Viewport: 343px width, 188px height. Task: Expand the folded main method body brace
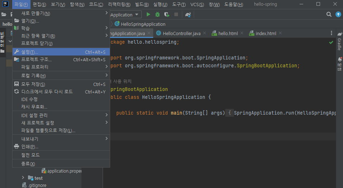(x=230, y=113)
